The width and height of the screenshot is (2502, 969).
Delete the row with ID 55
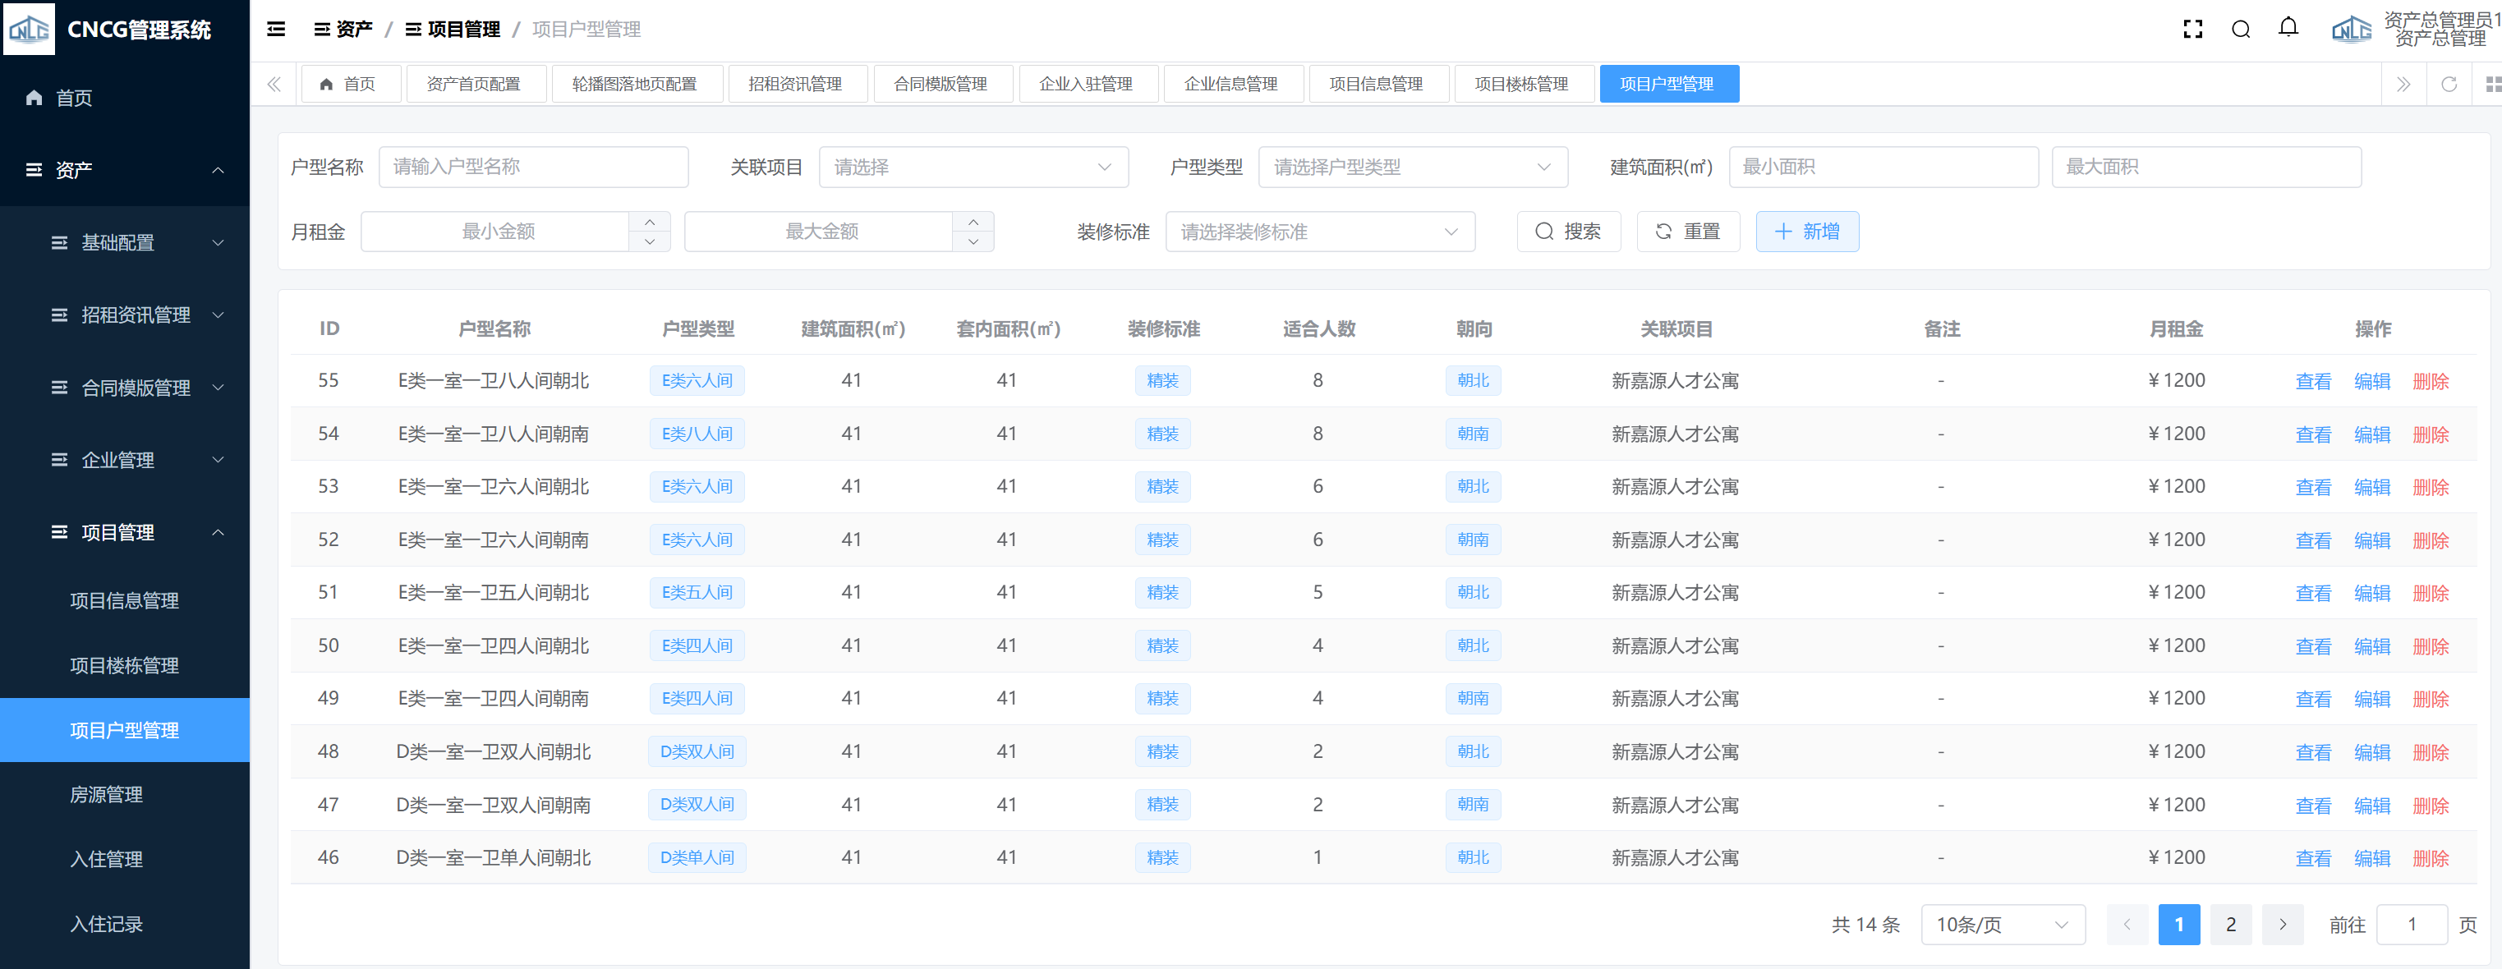pyautogui.click(x=2430, y=382)
